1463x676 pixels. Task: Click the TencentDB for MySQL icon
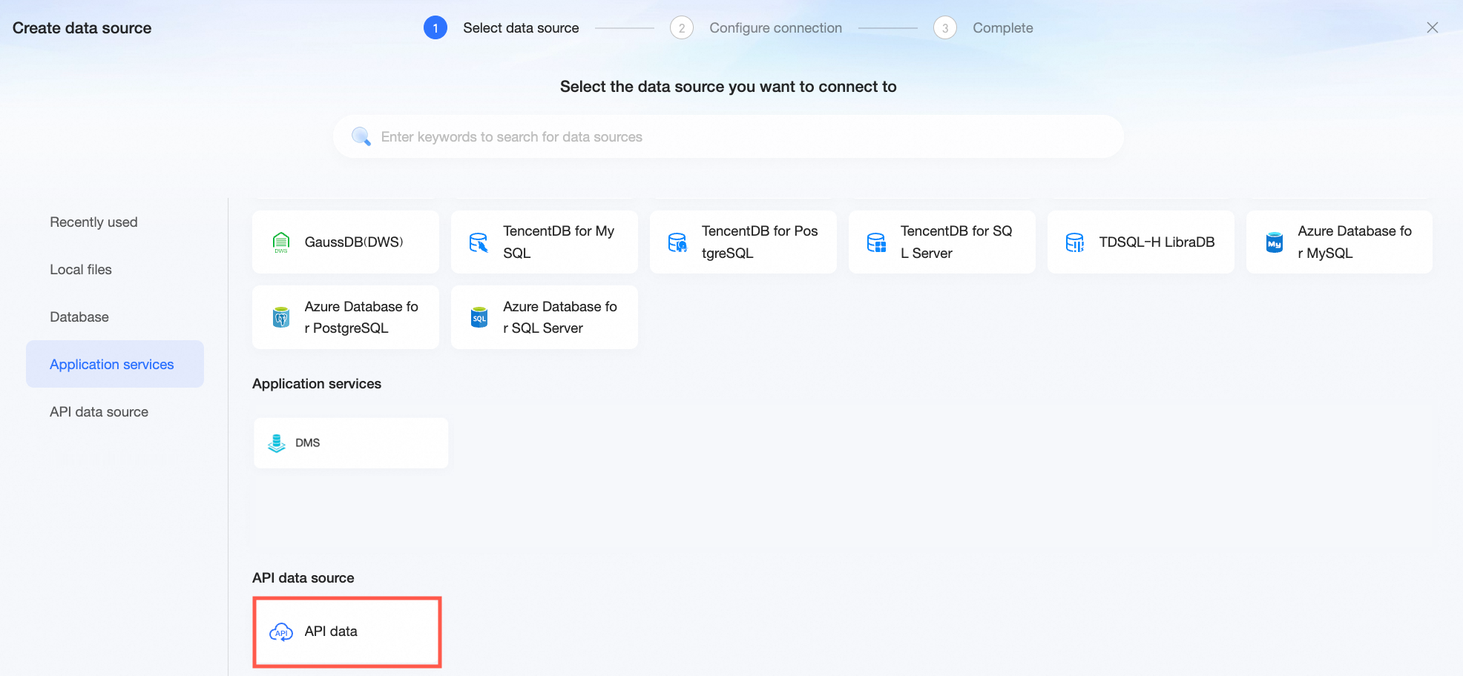[x=479, y=242]
